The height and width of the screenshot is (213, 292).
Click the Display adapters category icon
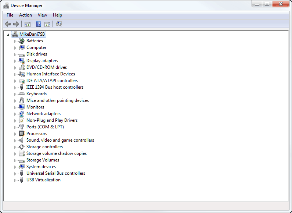coord(22,61)
